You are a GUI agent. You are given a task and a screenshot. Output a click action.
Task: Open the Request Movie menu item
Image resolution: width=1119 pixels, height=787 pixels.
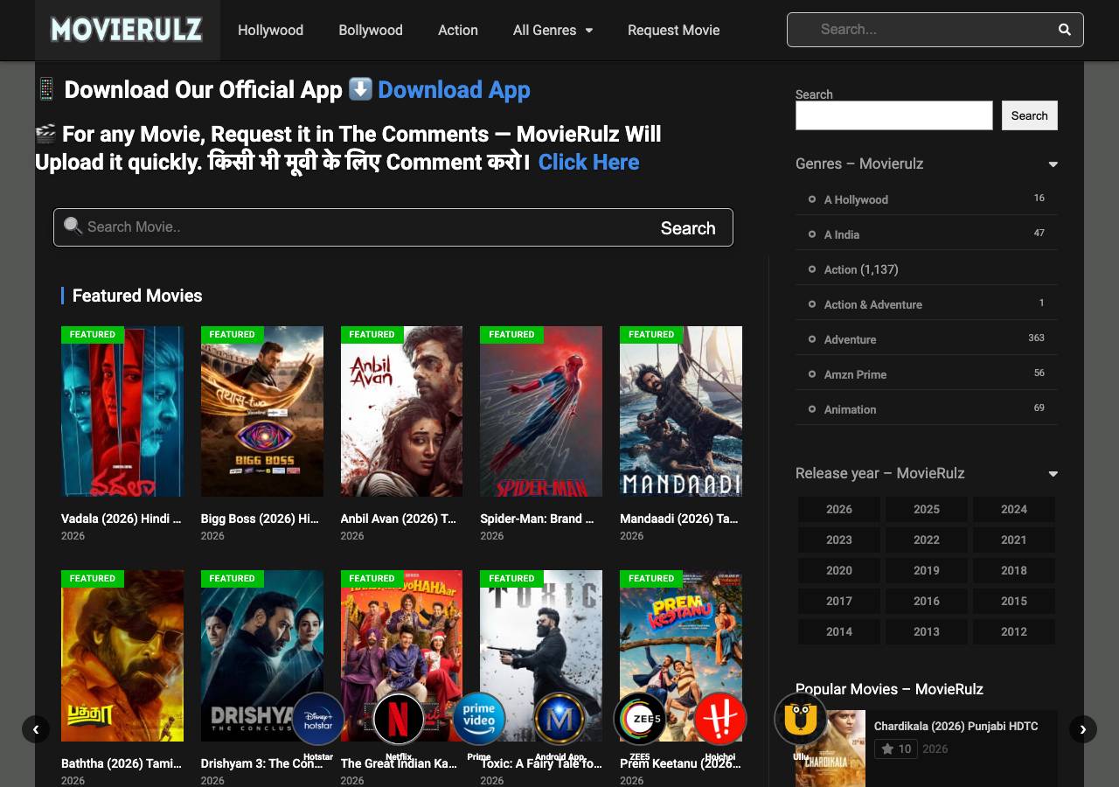click(x=674, y=30)
